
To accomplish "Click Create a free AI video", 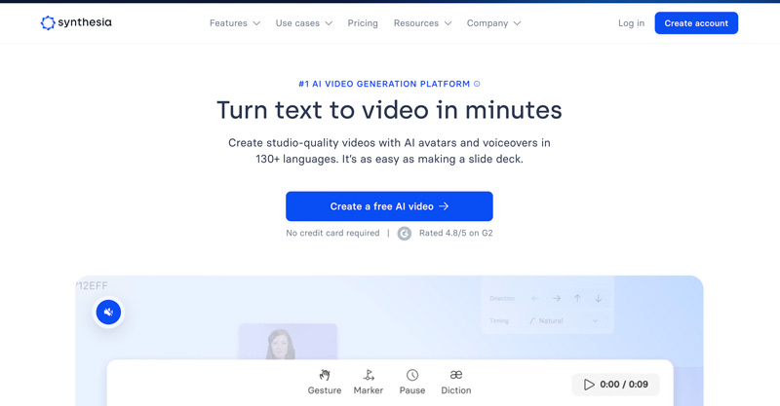I will click(x=389, y=206).
